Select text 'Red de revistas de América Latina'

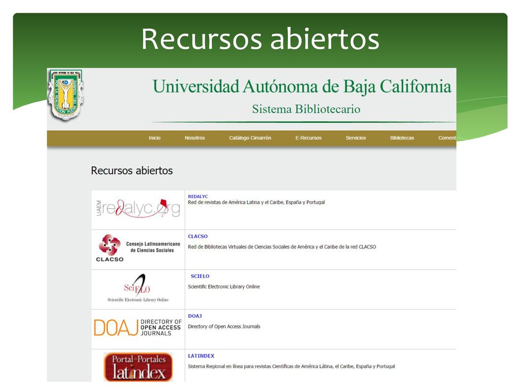[x=222, y=202]
